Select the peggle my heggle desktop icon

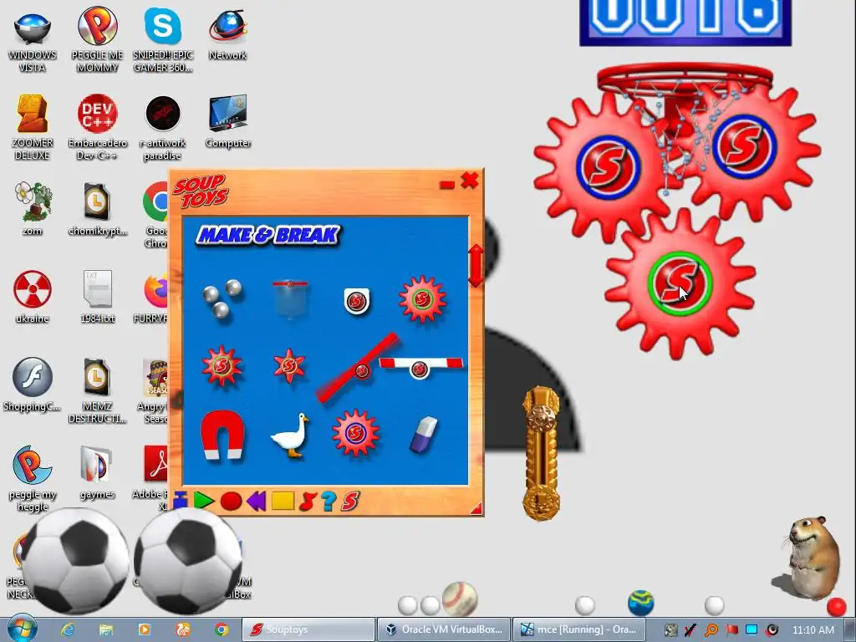pyautogui.click(x=33, y=479)
